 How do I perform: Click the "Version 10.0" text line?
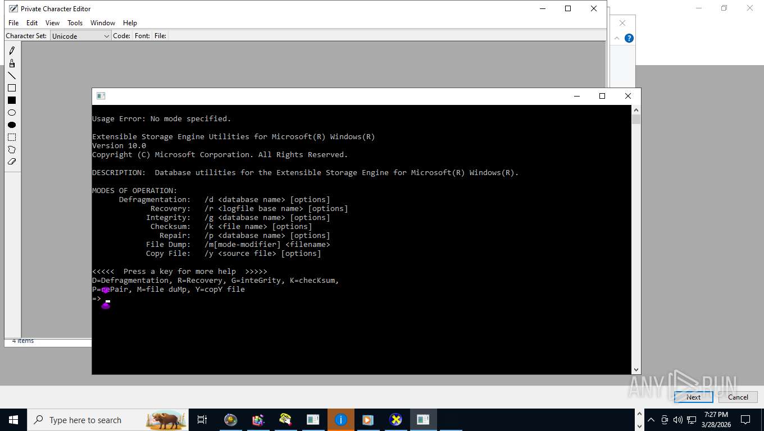[x=119, y=146]
